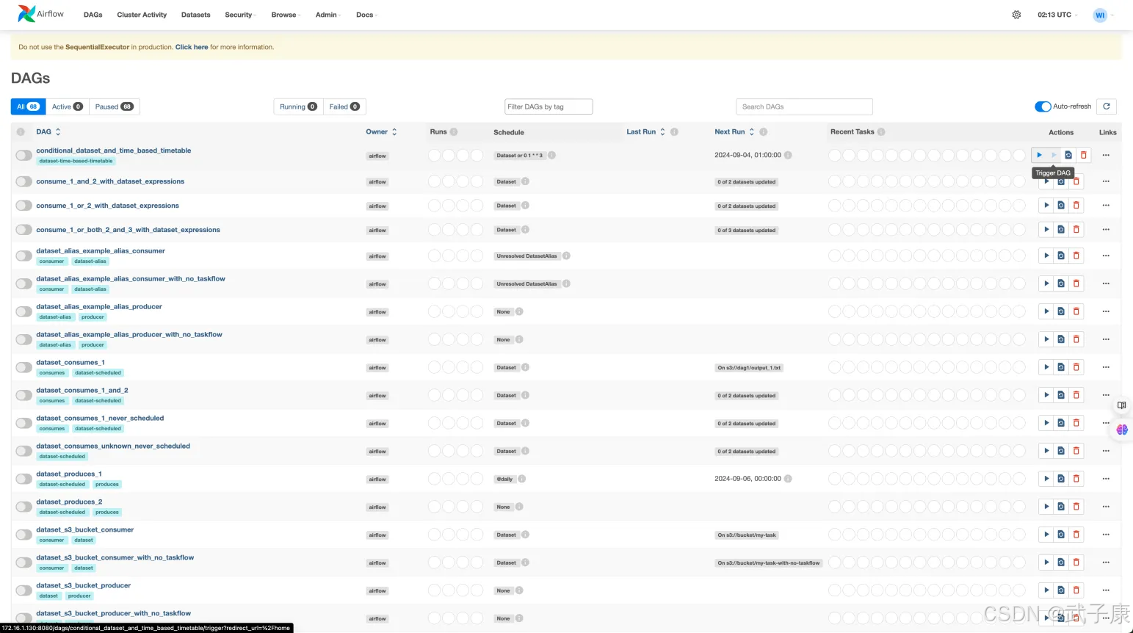Screen dimensions: 1133x633
Task: Open the dataset_consumes_1_never_scheduled DAG link
Action: pos(100,418)
